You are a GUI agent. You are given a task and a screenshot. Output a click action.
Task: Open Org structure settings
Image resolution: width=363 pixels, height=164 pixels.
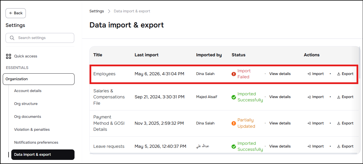26,104
